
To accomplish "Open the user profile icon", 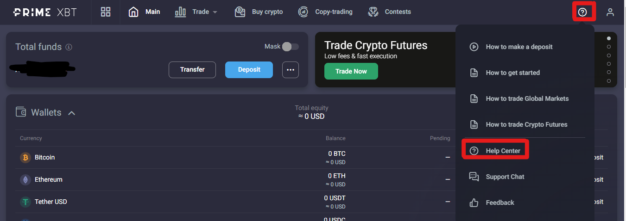I will tap(610, 12).
